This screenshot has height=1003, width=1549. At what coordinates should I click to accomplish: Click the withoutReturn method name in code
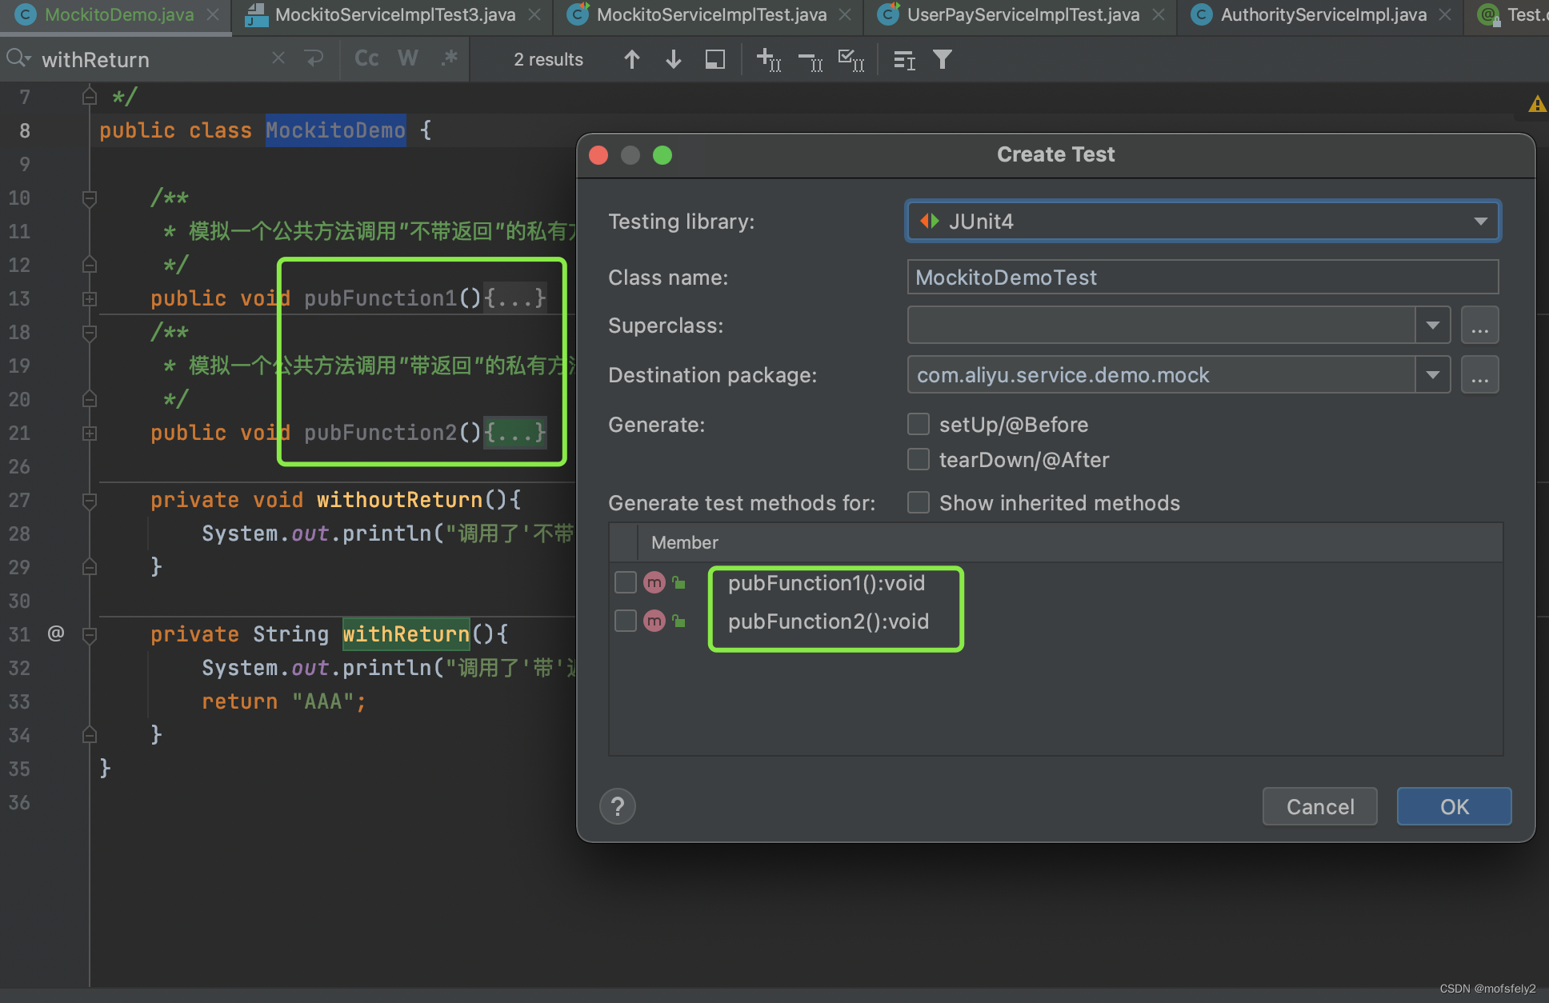click(x=400, y=500)
